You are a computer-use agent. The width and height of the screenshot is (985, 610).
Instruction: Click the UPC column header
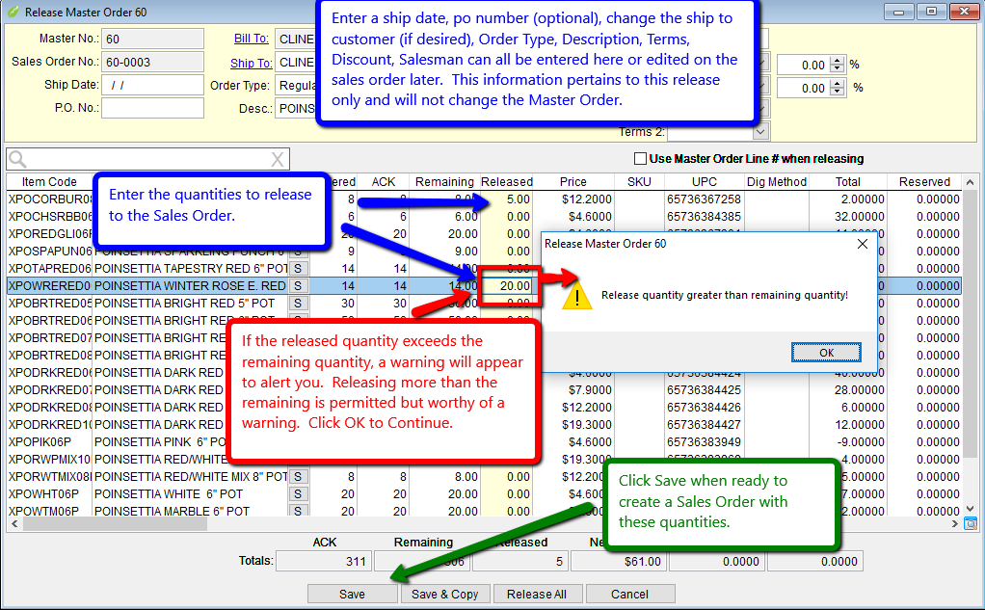pyautogui.click(x=704, y=182)
